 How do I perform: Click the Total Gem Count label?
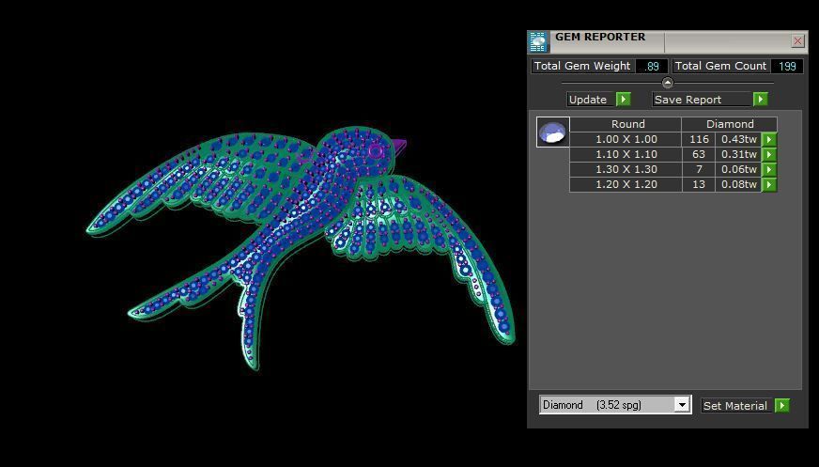click(720, 67)
